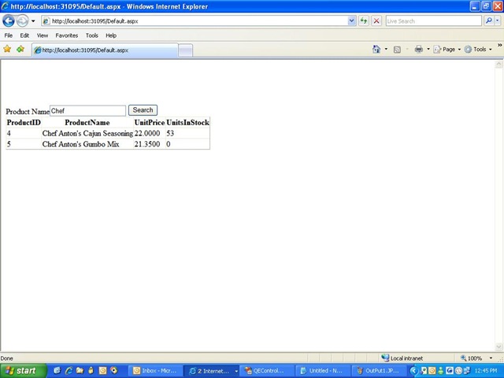The height and width of the screenshot is (378, 504).
Task: Expand hidden system tray icons arrow
Action: (413, 371)
